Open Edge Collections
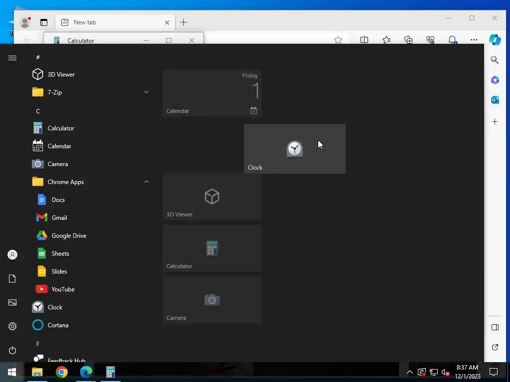Screen dimensions: 510x382 pos(408,40)
